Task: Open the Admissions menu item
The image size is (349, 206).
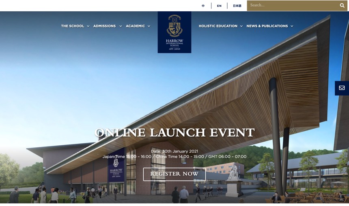Action: (104, 26)
